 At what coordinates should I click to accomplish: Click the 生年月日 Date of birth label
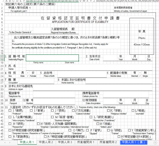coord(95,56)
